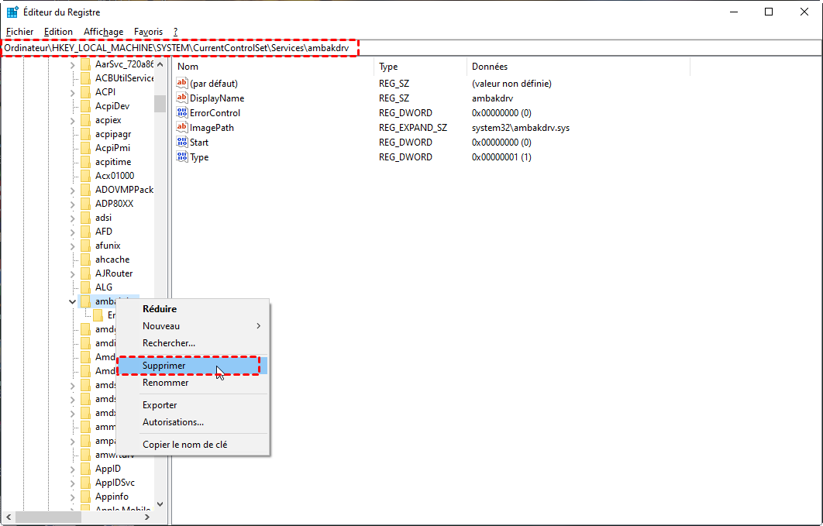Click the acpitime folder icon
The width and height of the screenshot is (823, 526).
pos(85,162)
